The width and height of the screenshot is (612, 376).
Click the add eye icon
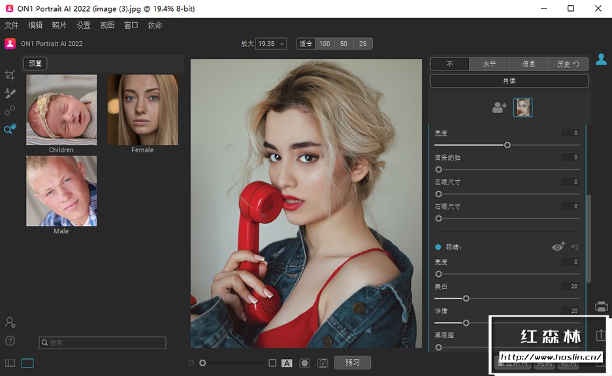tap(558, 247)
